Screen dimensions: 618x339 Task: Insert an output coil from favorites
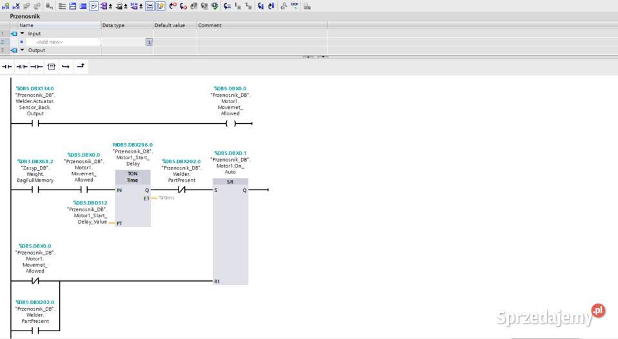(36, 66)
